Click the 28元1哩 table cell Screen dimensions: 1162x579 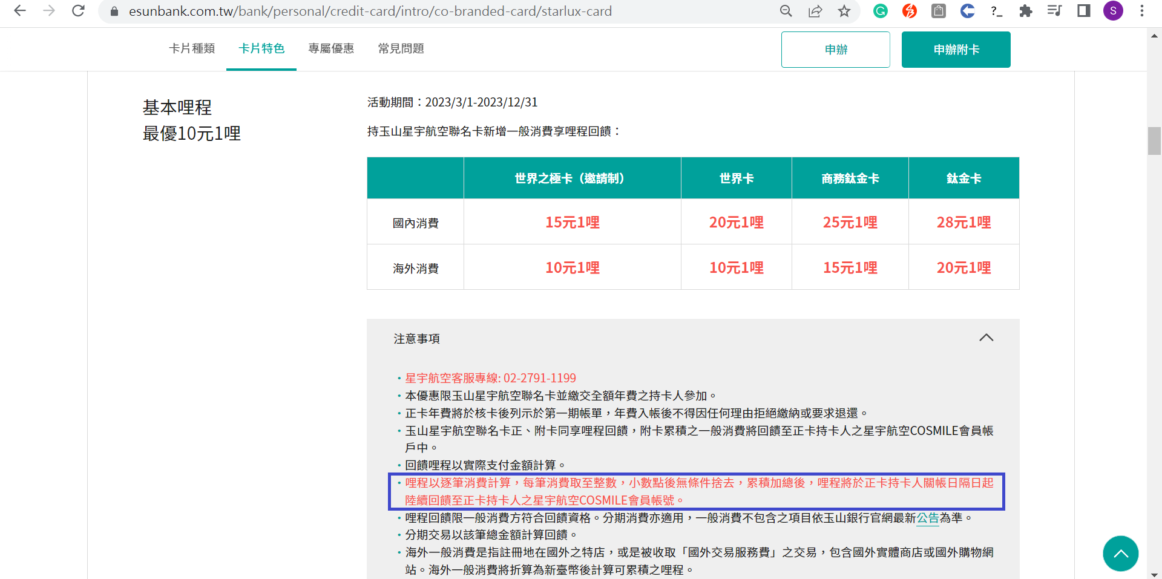(964, 222)
